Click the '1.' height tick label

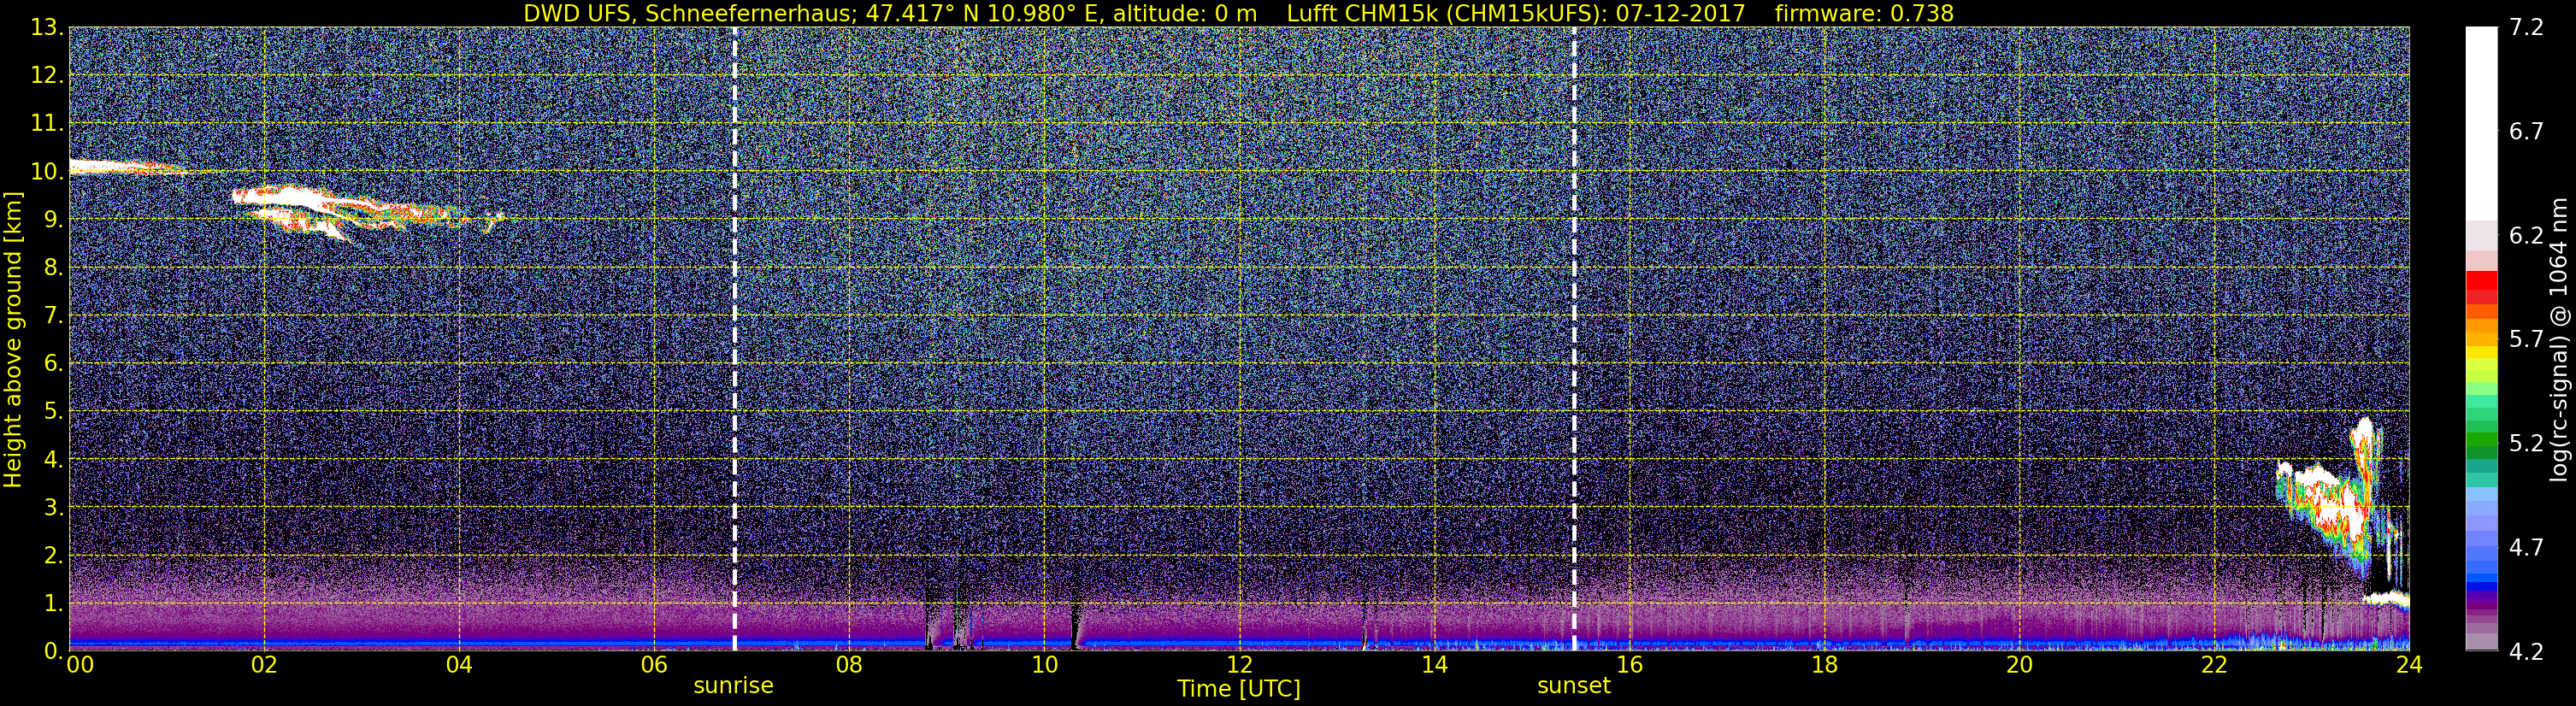point(52,604)
